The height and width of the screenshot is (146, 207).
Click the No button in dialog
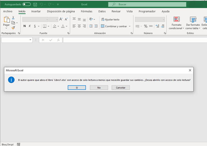point(99,88)
